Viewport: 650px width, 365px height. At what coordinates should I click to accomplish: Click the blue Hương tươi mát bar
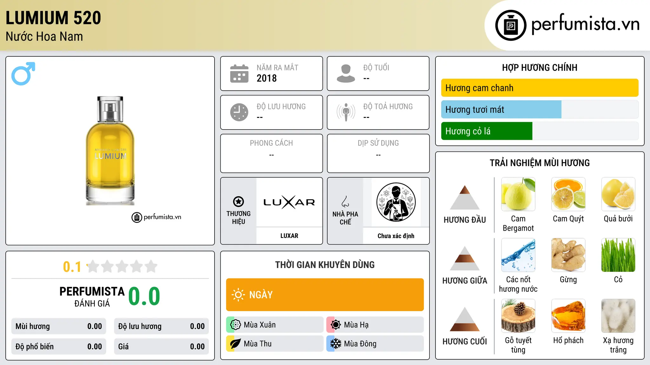point(501,109)
